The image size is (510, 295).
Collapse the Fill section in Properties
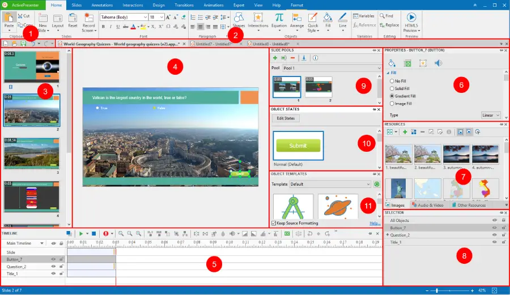coord(388,73)
